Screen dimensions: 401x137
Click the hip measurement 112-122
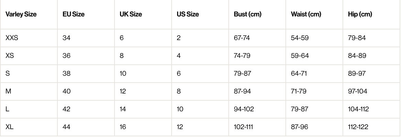(x=358, y=127)
